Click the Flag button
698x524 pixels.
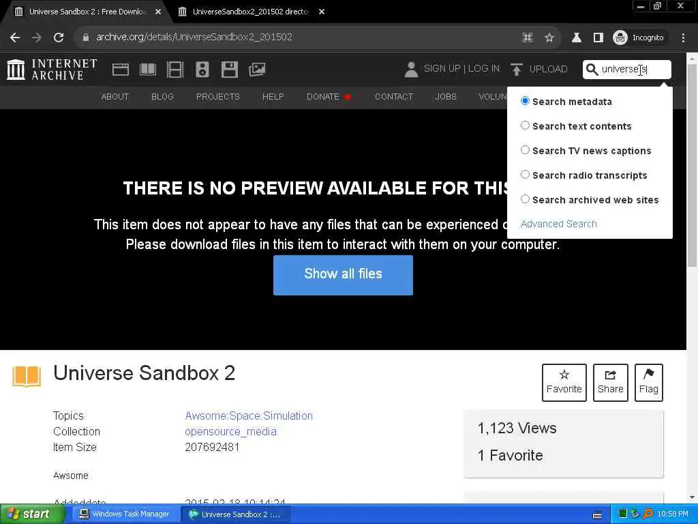tap(649, 383)
